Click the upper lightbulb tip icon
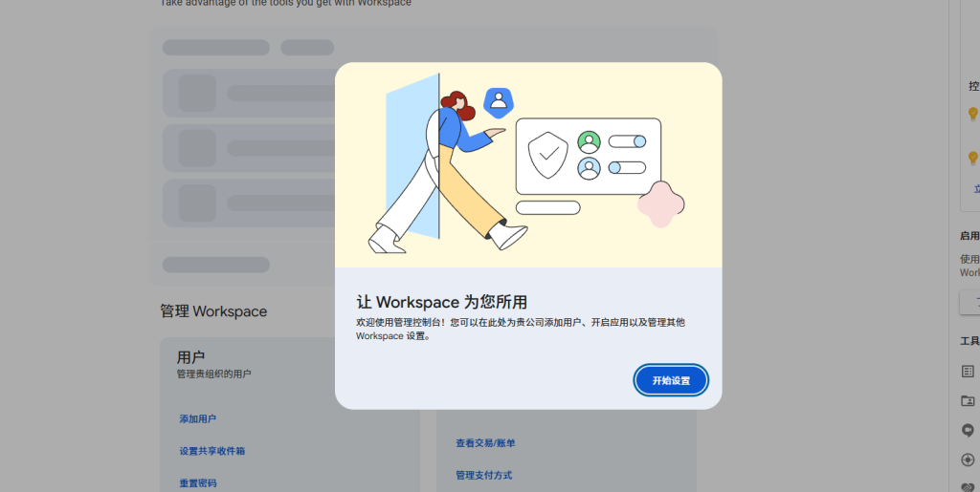Image resolution: width=980 pixels, height=492 pixels. click(x=973, y=114)
